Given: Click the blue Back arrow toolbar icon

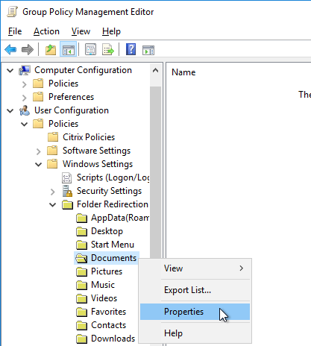Looking at the screenshot, I should (x=10, y=50).
